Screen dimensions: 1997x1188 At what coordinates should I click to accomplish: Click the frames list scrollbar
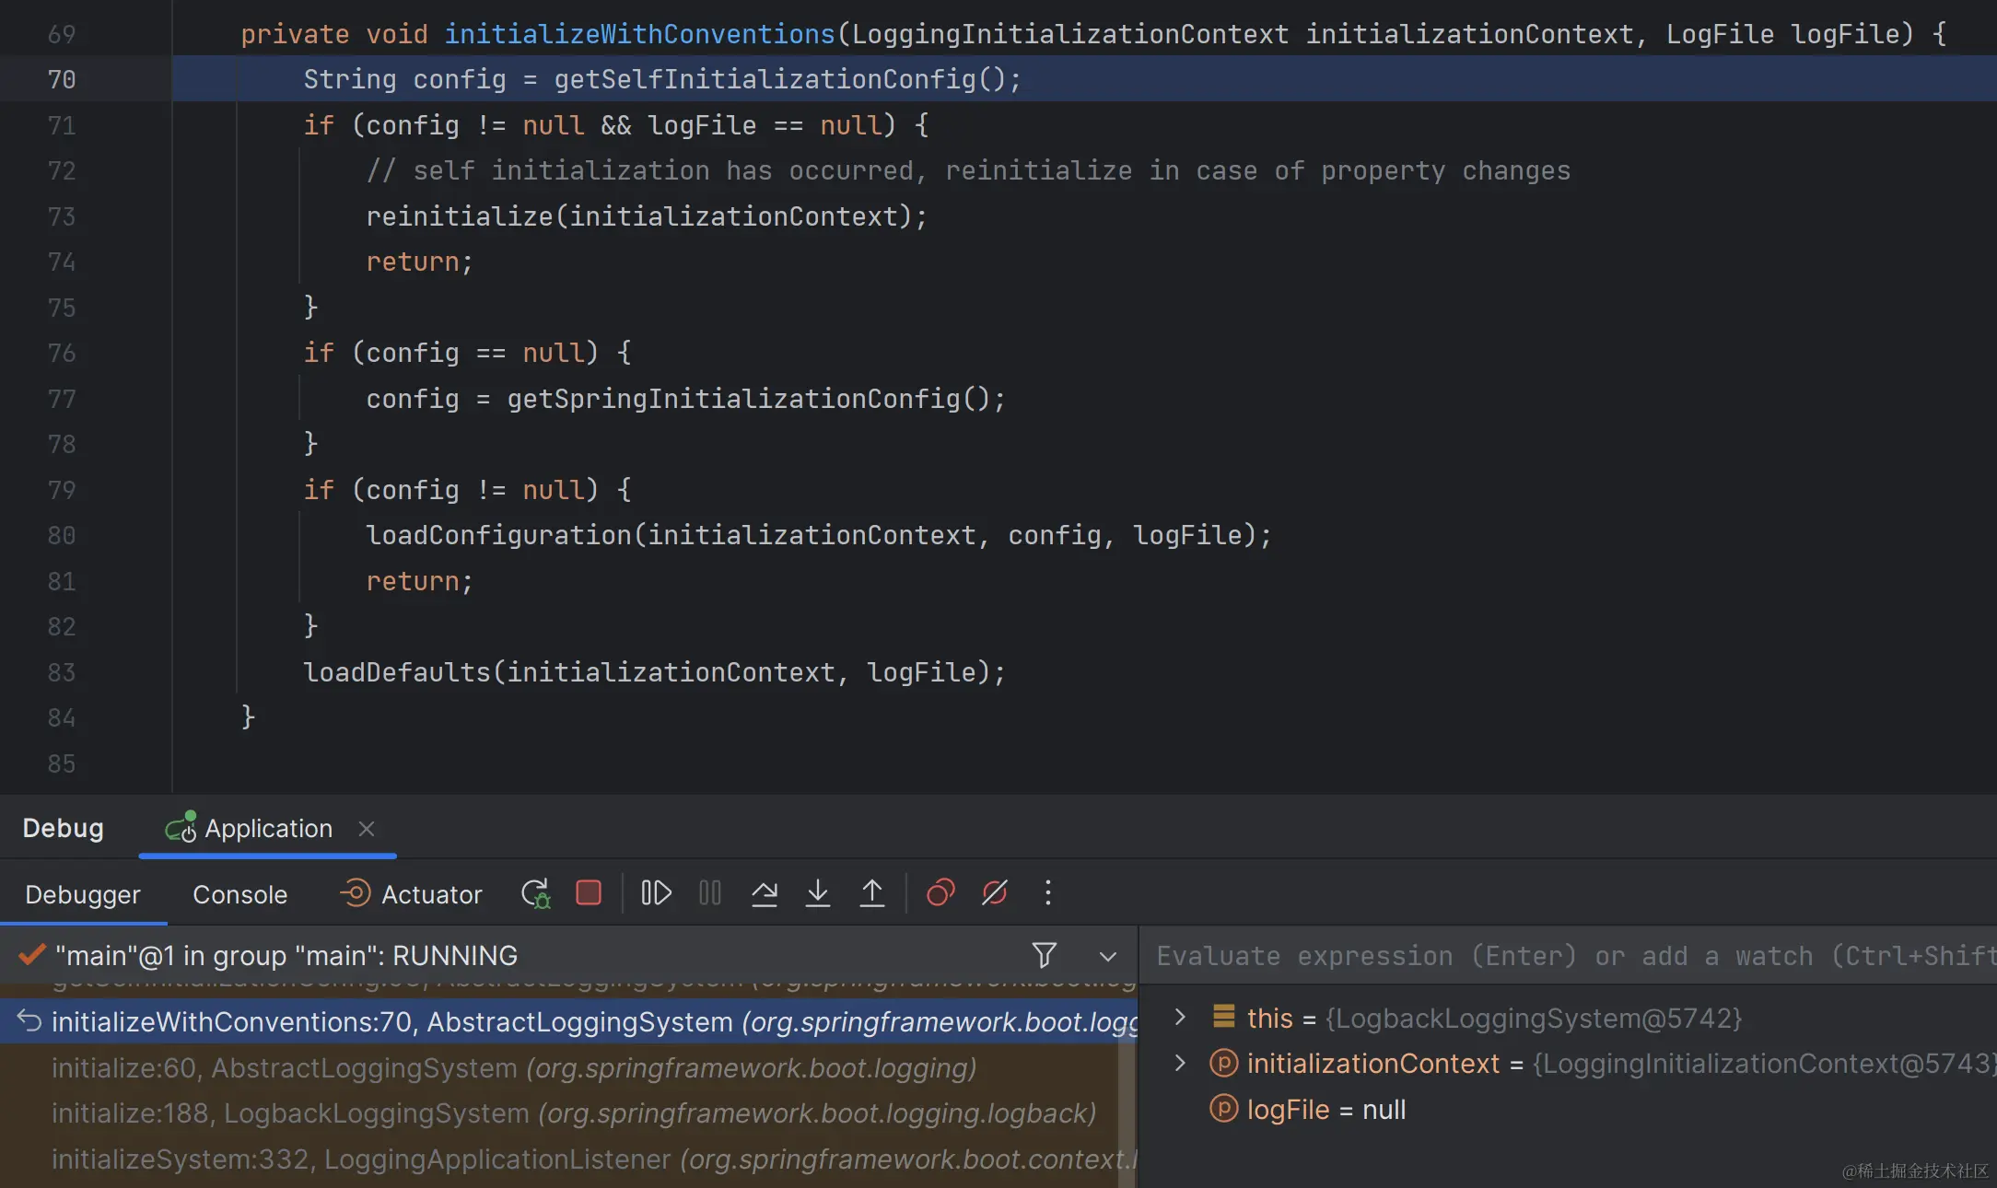point(1127,1105)
